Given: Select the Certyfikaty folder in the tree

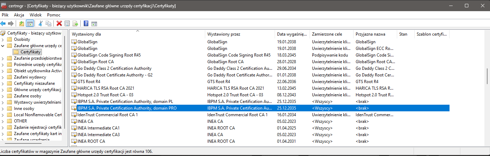Looking at the screenshot, I should coord(31,52).
